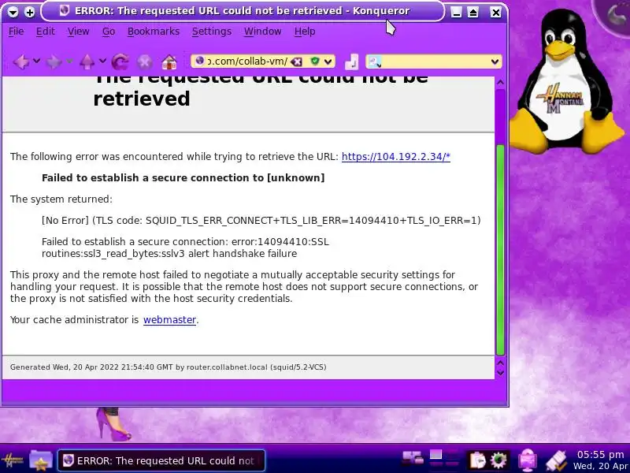Click the 'Generated Wed, 20 Apr 2022' footer text

[168, 367]
